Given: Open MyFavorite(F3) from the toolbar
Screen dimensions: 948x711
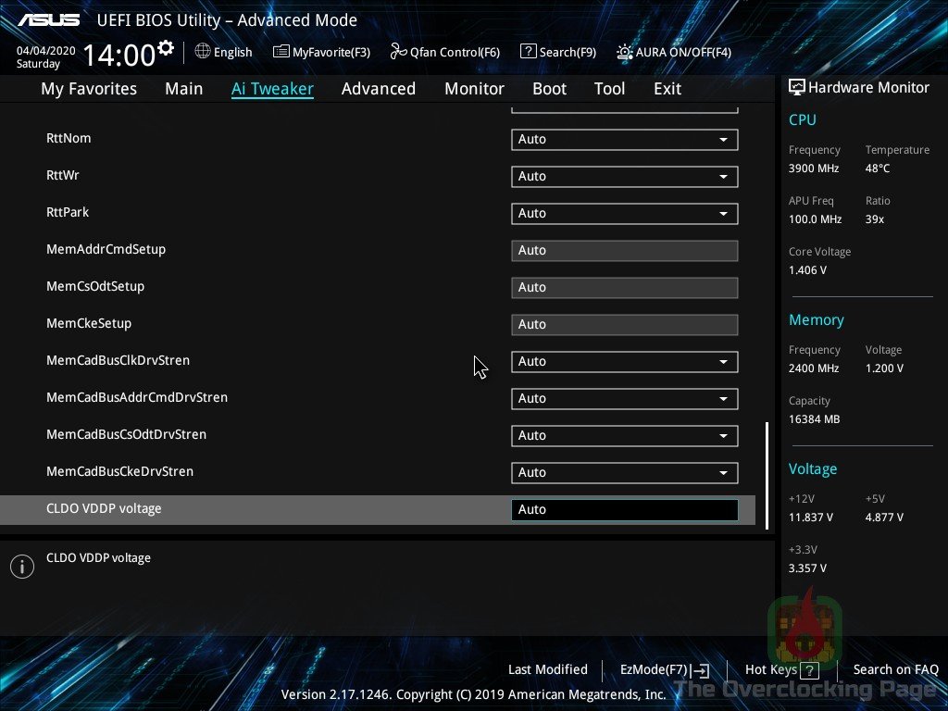Looking at the screenshot, I should (321, 52).
